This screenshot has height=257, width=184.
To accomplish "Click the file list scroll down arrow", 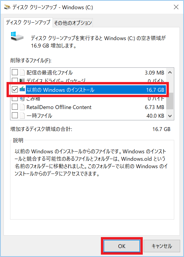I will (170, 116).
